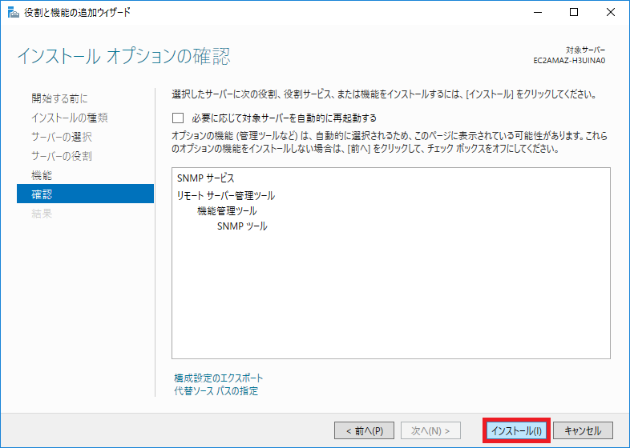Screen dimensions: 630x448
Task: Select the highlighted 確認 step
Action: click(x=85, y=194)
